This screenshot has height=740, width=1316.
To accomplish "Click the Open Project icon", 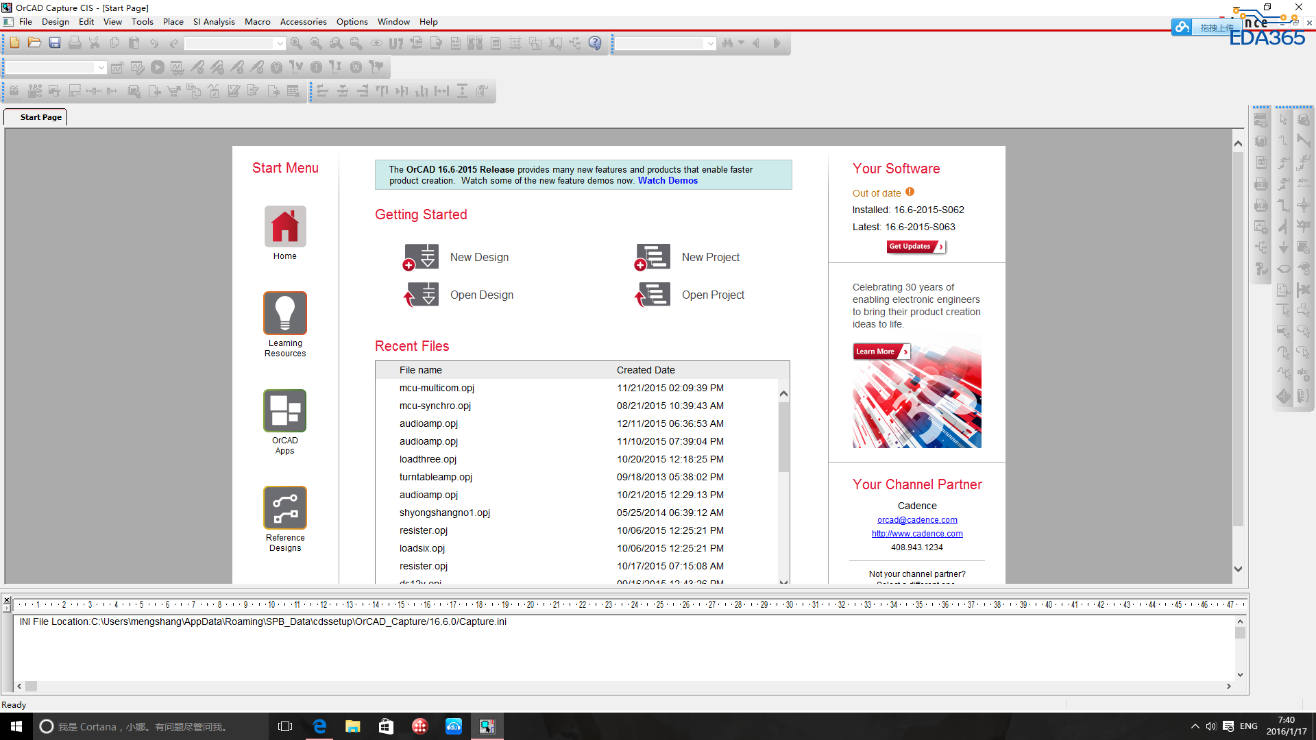I will click(653, 295).
